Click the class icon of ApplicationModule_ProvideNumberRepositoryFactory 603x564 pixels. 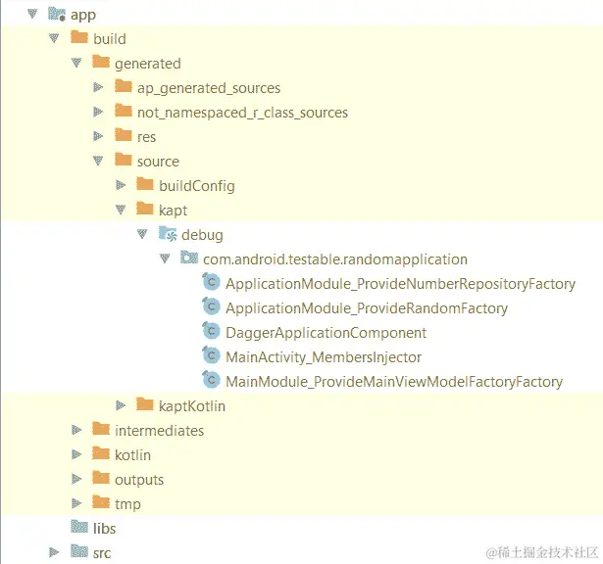click(211, 282)
